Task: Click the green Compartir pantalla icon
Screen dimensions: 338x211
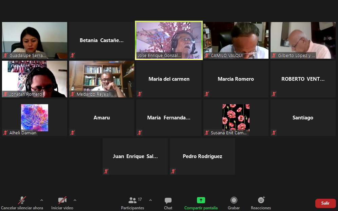Action: [x=201, y=200]
